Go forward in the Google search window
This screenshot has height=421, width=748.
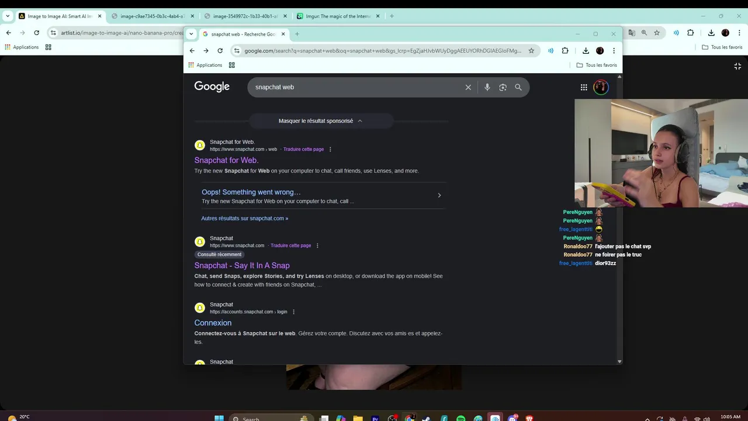click(x=206, y=51)
